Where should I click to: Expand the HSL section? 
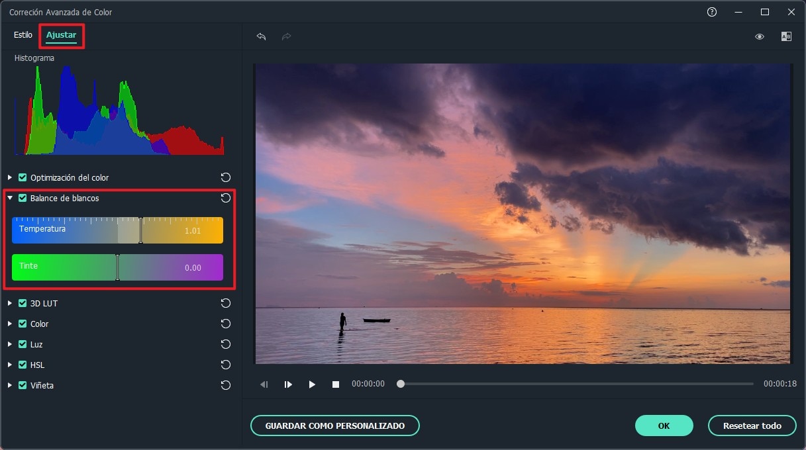point(10,365)
